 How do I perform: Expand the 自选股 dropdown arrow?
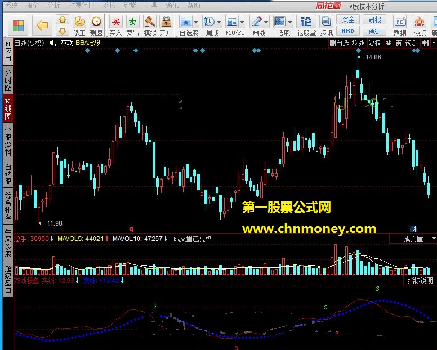pos(195,22)
